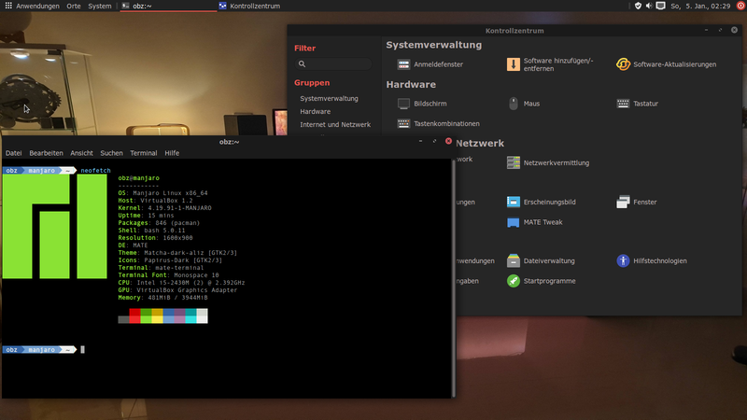Open terminal Hilfe menu

[172, 153]
